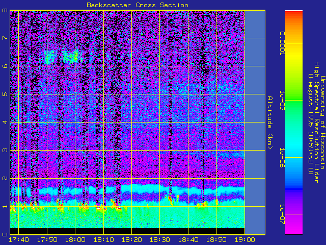
Task: Click the 18:20 time axis label
Action: 131,239
